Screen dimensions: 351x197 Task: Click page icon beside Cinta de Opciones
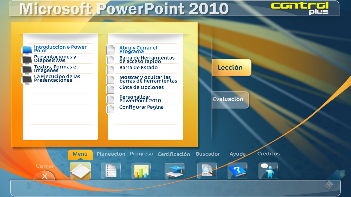(x=110, y=90)
